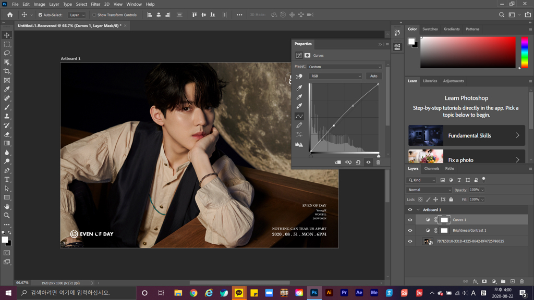The height and width of the screenshot is (300, 534).
Task: Open the Windows Start menu
Action: point(8,293)
